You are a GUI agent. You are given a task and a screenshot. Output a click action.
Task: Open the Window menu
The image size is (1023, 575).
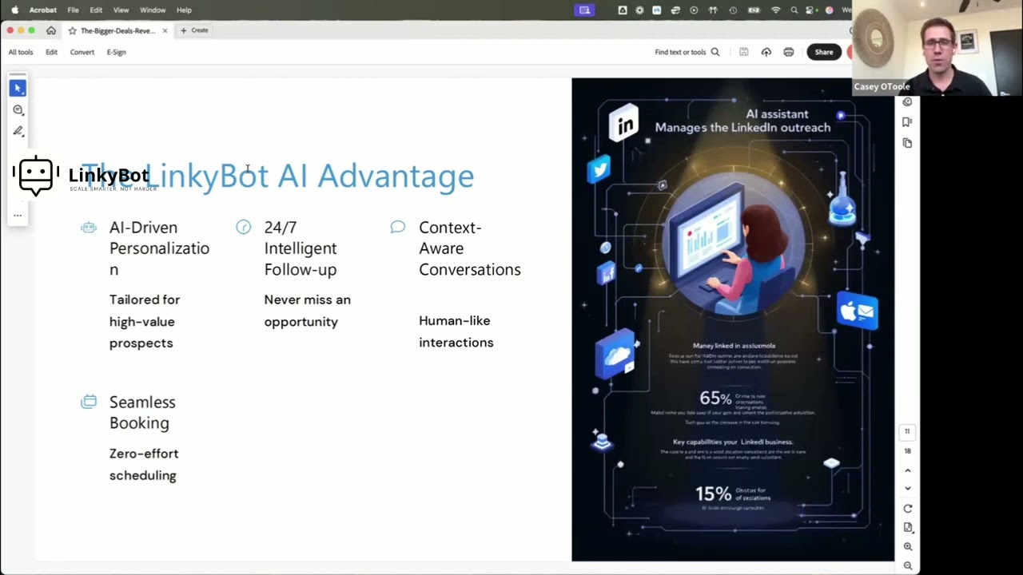point(153,10)
